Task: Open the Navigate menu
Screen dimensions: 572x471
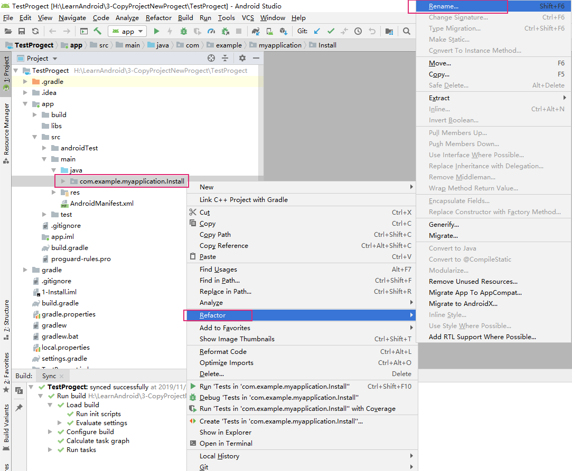Action: click(x=72, y=18)
